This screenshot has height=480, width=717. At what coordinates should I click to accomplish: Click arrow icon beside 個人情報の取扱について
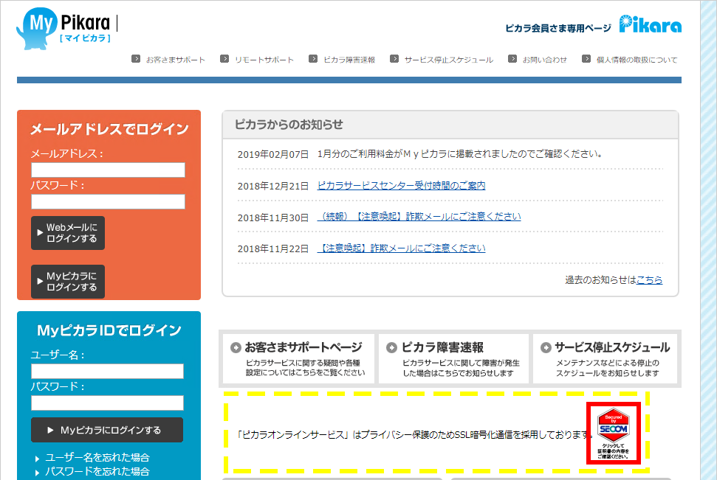click(x=586, y=58)
